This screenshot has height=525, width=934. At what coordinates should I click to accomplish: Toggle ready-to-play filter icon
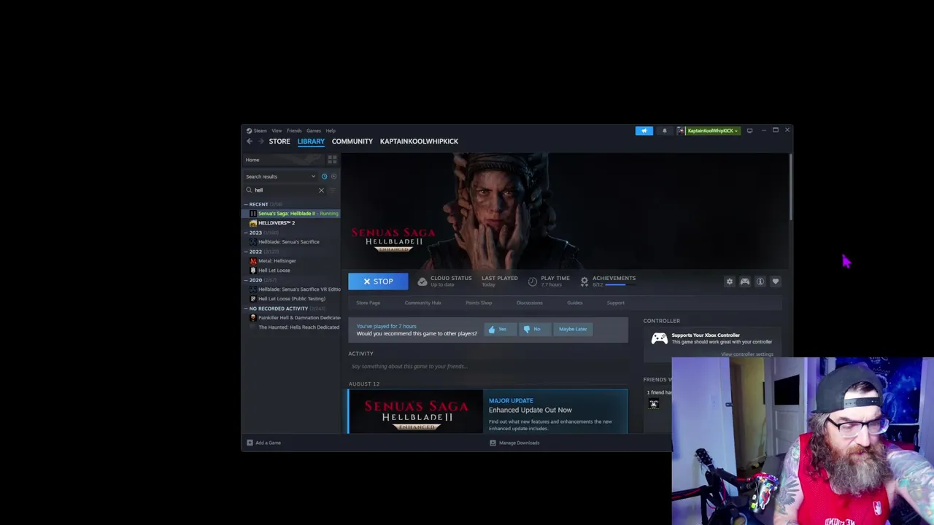coord(333,176)
